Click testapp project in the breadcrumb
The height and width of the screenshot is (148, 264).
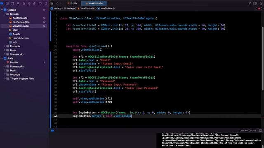tap(56, 8)
